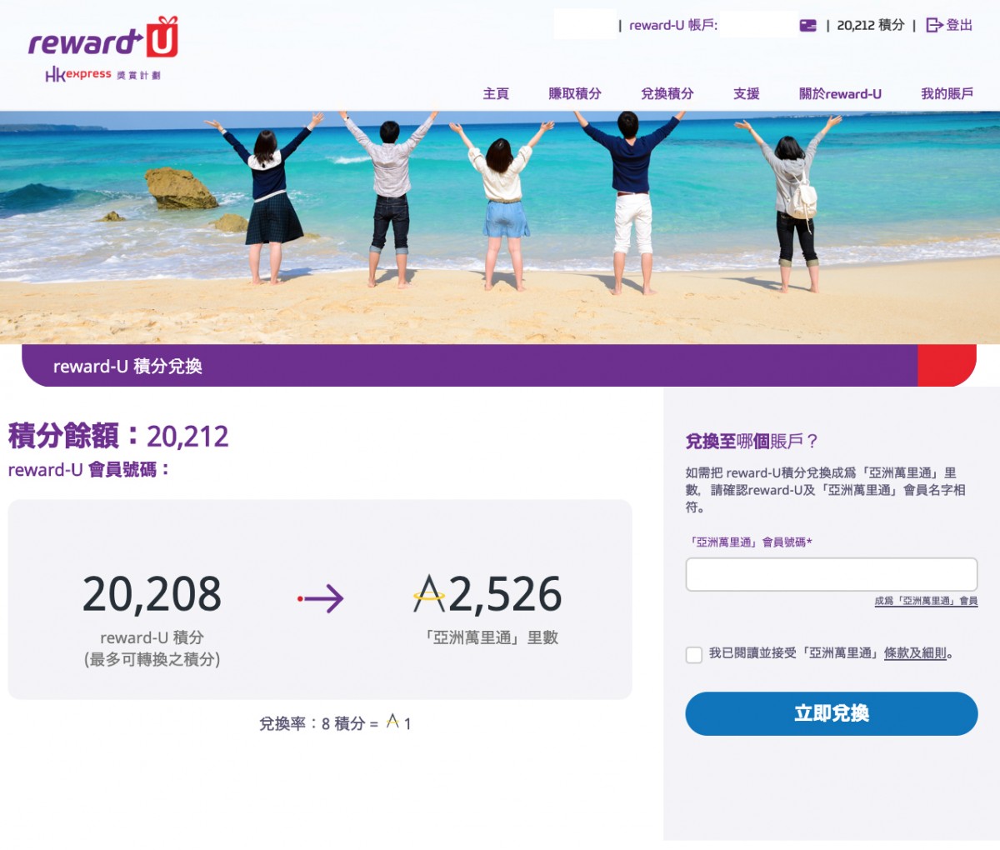Click the 「亞洲萬里通」里數 caption

[492, 637]
